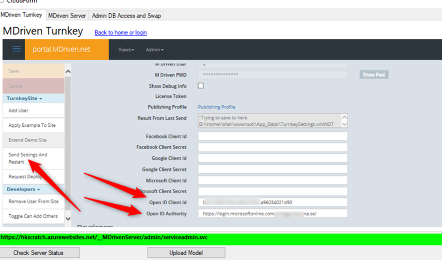Focus the Open ID Authority field
The height and width of the screenshot is (260, 442).
coord(272,214)
